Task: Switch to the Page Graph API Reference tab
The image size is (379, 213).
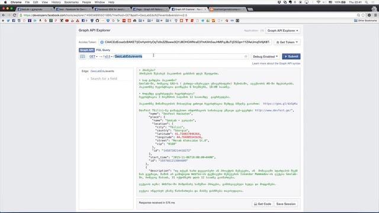Action: pyautogui.click(x=150, y=9)
